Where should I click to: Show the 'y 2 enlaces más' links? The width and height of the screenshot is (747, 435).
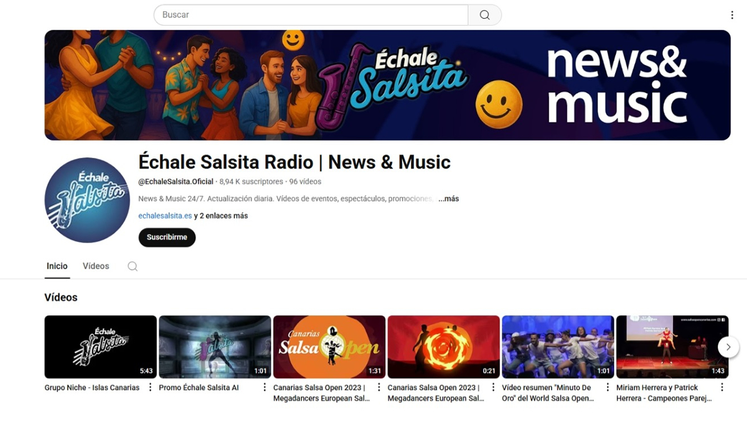[x=221, y=216]
